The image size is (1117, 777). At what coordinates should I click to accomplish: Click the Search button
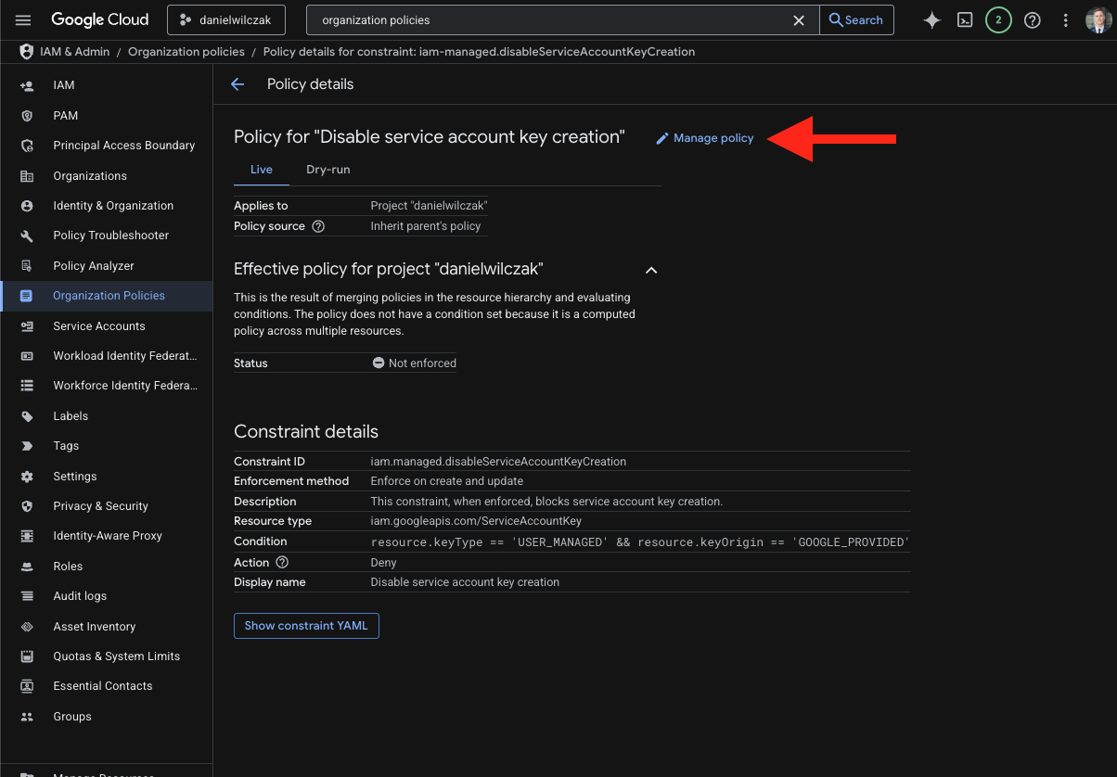[856, 19]
